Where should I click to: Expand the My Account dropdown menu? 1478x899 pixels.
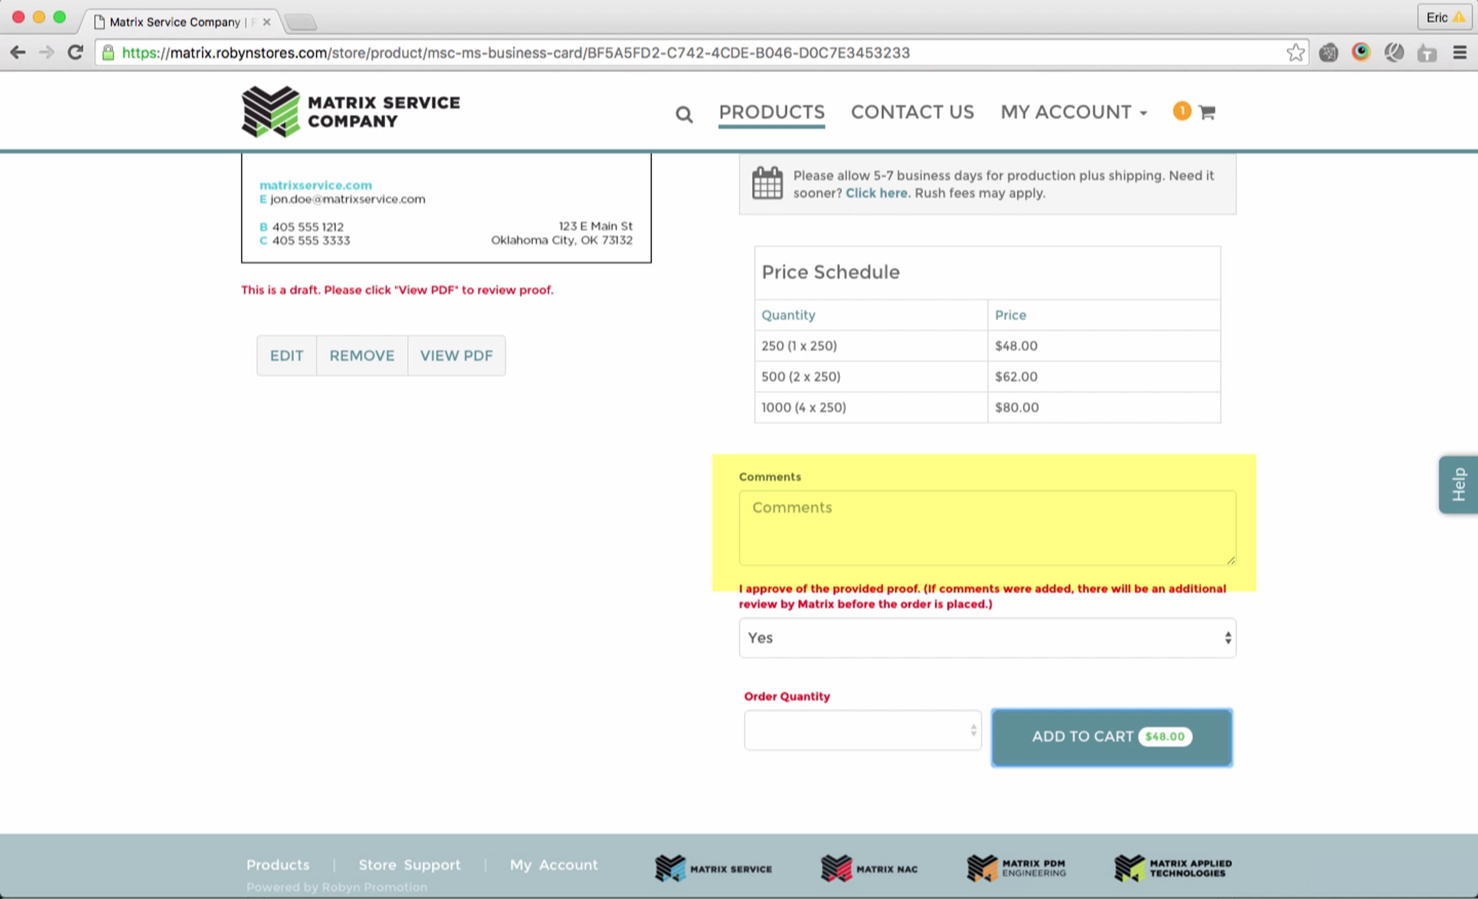(1073, 112)
